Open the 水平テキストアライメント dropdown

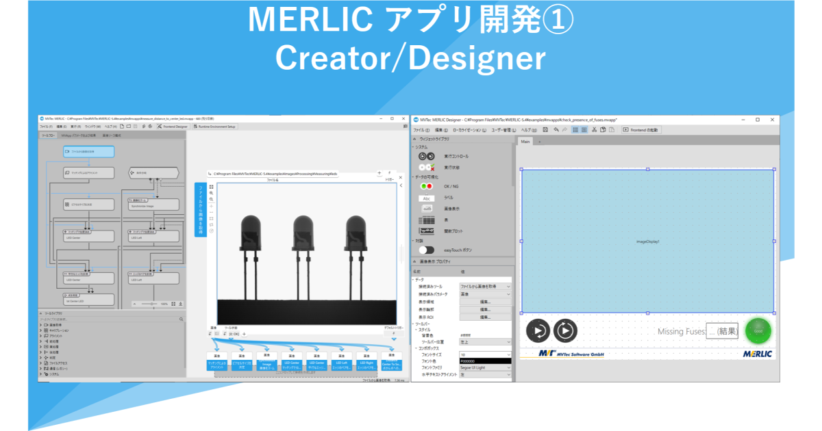click(x=485, y=375)
